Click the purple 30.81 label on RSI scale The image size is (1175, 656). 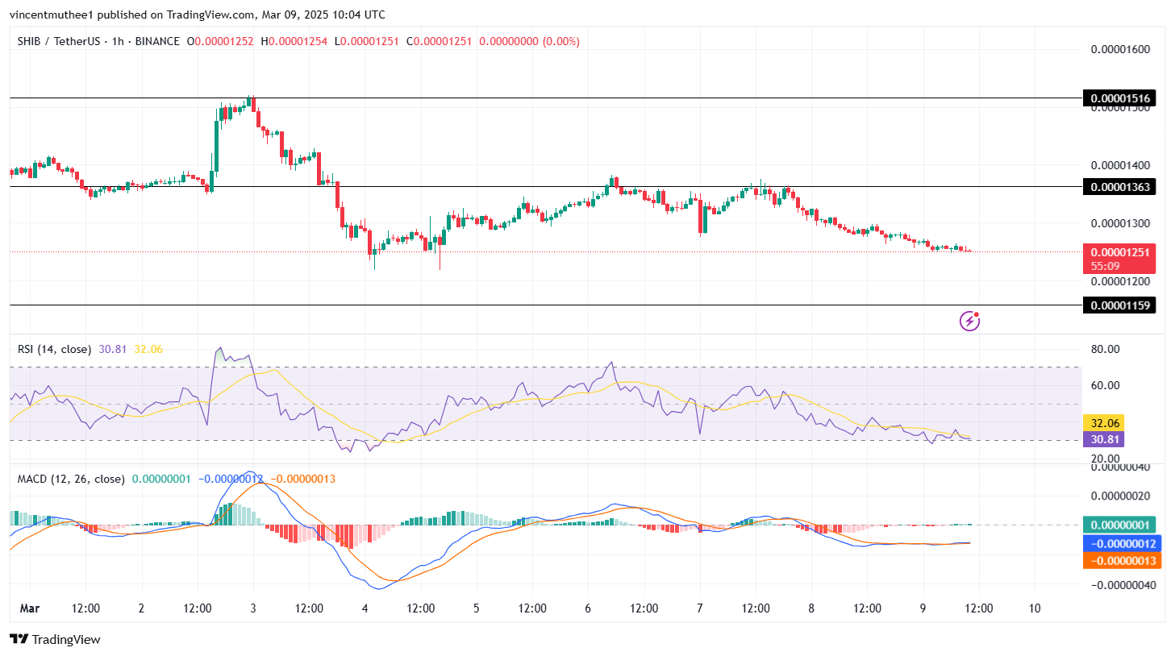point(1105,439)
